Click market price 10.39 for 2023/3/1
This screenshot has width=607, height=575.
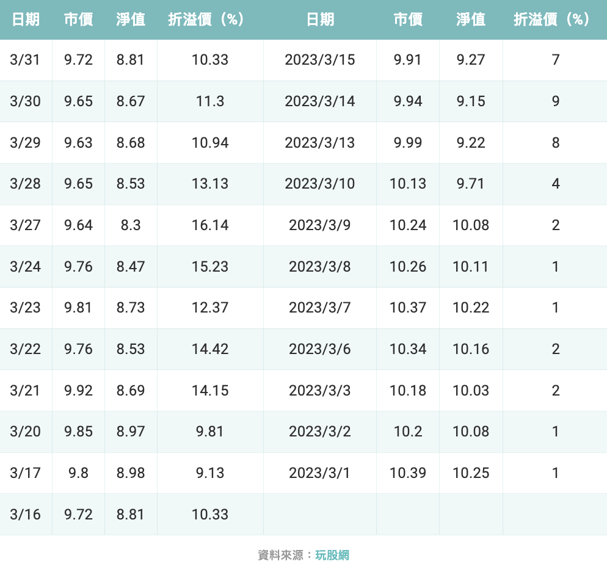pyautogui.click(x=408, y=473)
